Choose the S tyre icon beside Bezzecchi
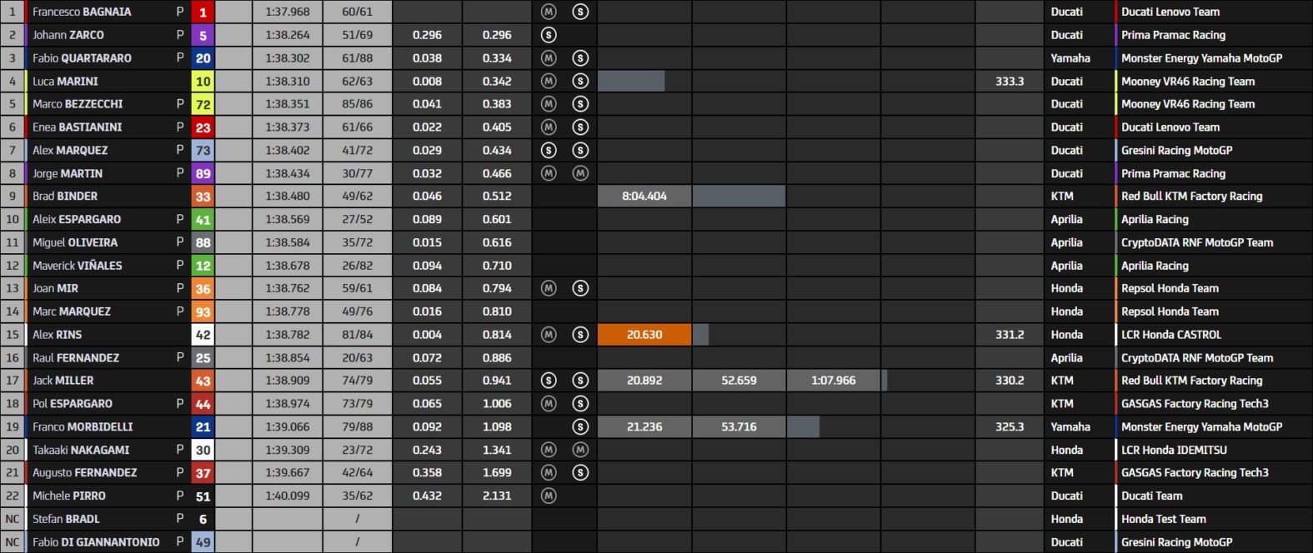The width and height of the screenshot is (1313, 553). pos(580,104)
